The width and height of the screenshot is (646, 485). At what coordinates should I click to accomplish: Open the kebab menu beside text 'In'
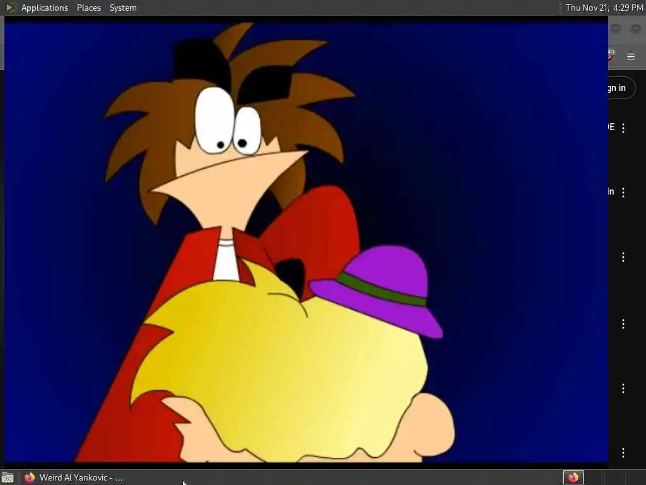tap(623, 192)
